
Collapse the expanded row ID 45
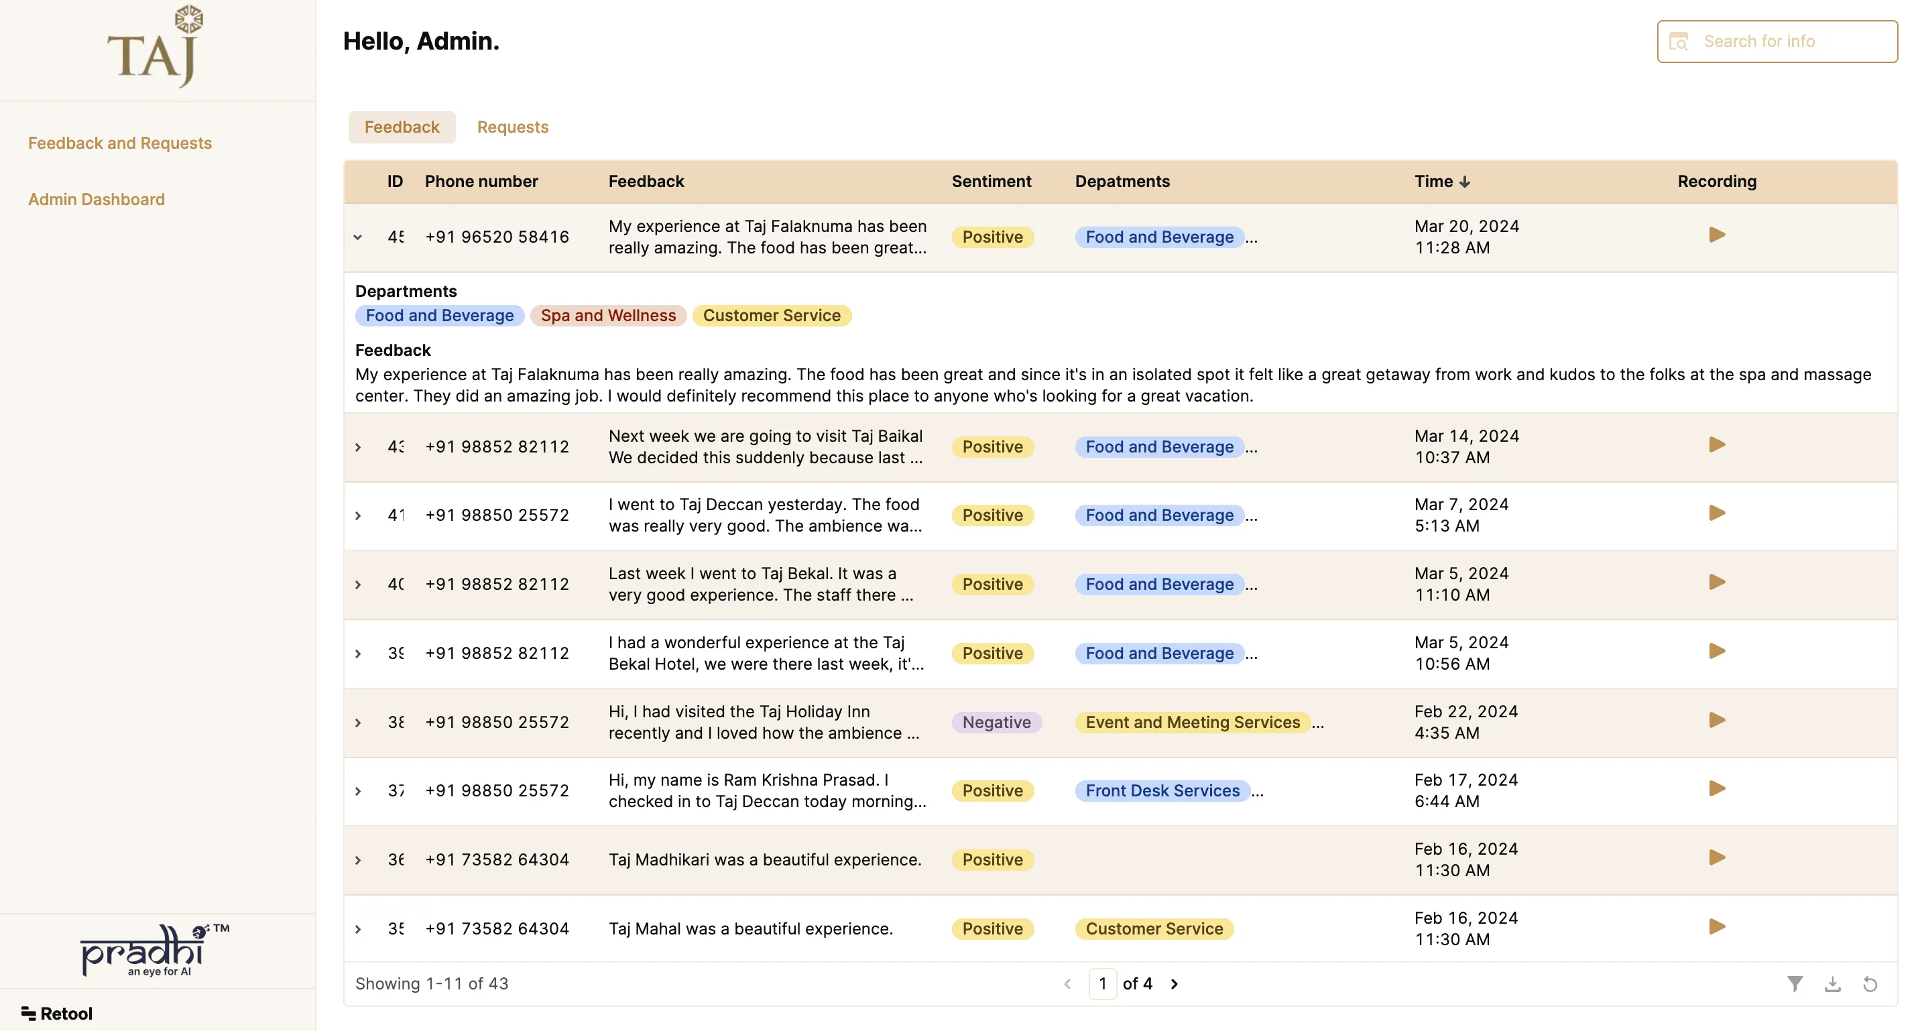(358, 237)
